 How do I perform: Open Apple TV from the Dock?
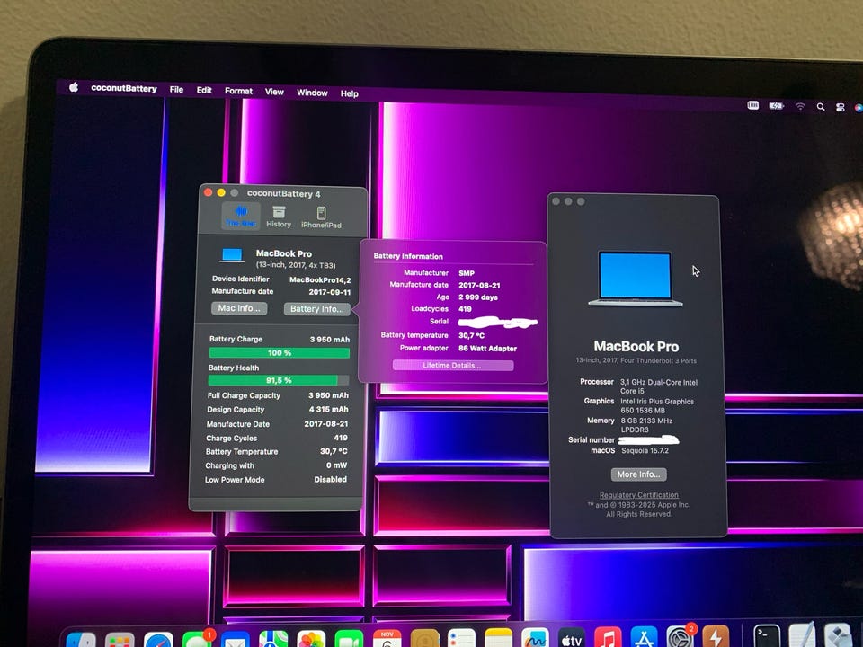[x=572, y=638]
